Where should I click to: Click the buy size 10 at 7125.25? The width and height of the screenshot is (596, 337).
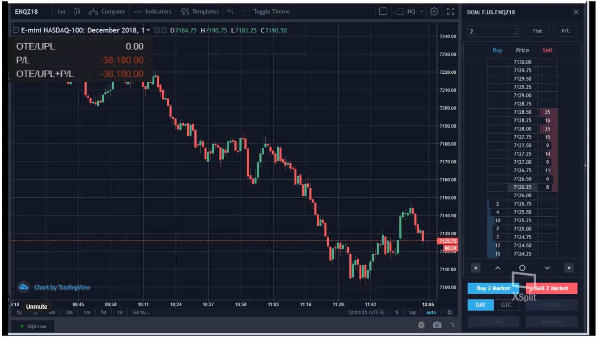[498, 220]
